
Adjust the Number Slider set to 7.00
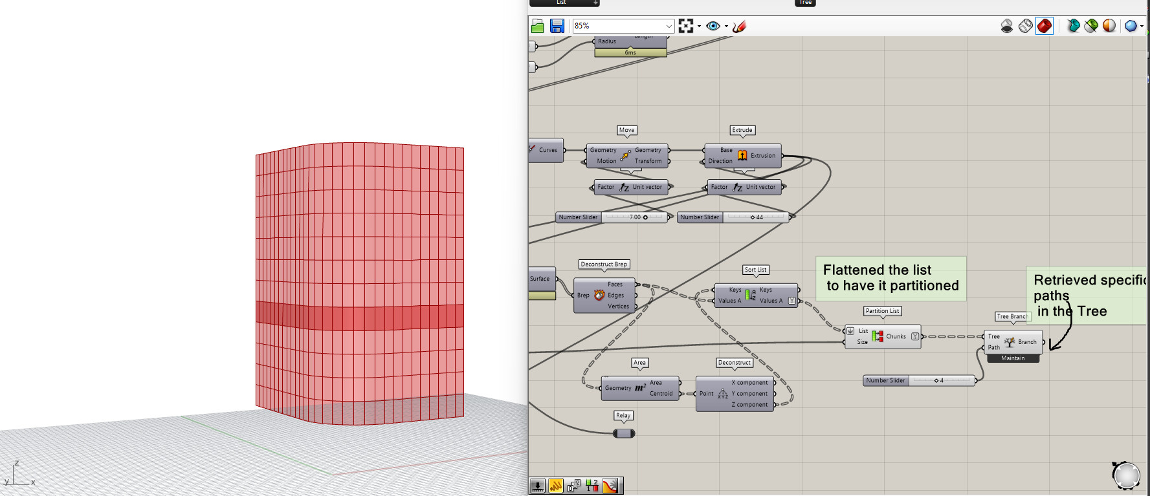pyautogui.click(x=612, y=217)
